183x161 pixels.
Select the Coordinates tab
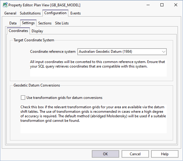tap(18, 31)
